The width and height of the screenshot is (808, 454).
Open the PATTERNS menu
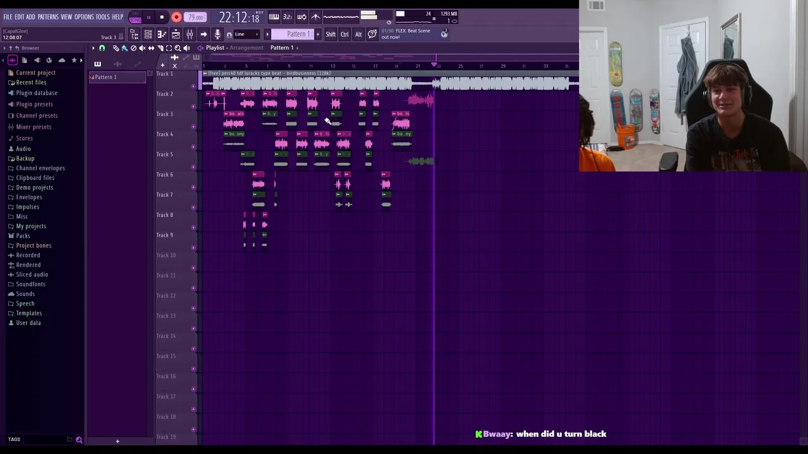[x=48, y=17]
